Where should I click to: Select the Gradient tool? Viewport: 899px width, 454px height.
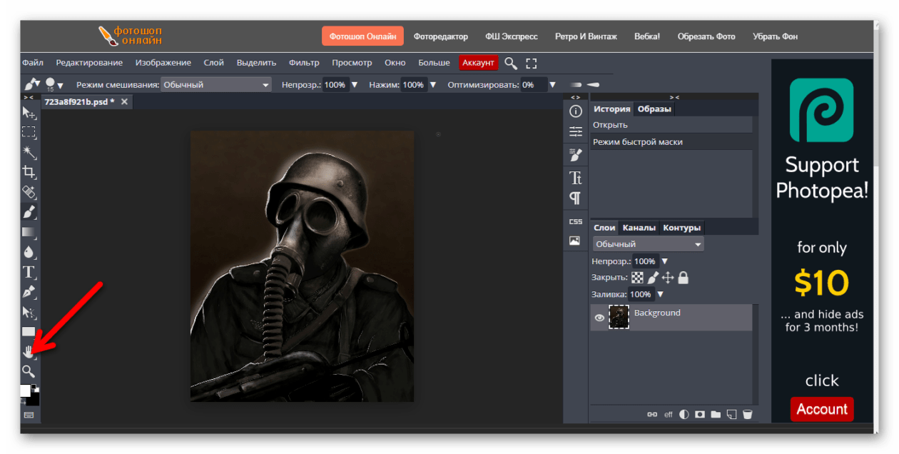[x=29, y=232]
